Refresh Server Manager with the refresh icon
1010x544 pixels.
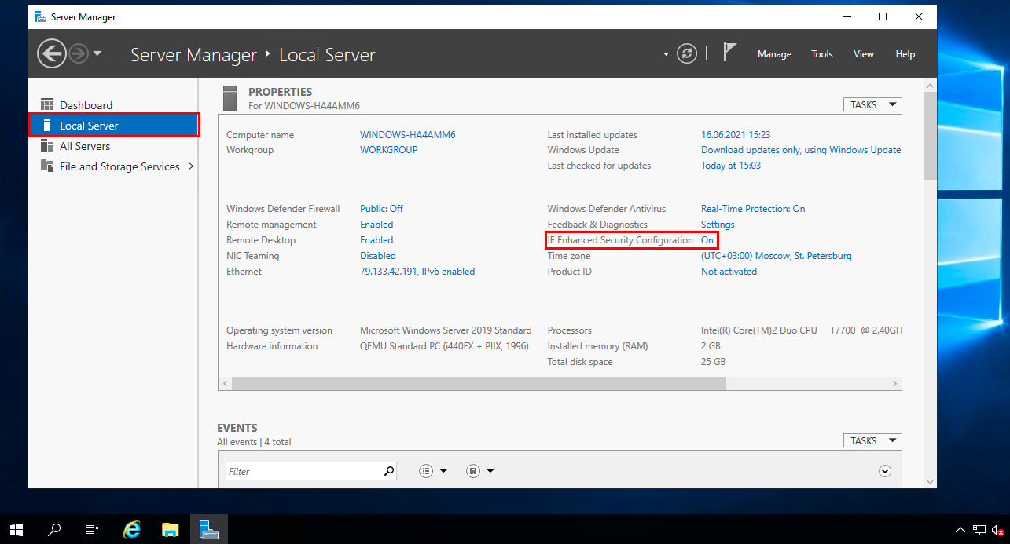pyautogui.click(x=687, y=54)
